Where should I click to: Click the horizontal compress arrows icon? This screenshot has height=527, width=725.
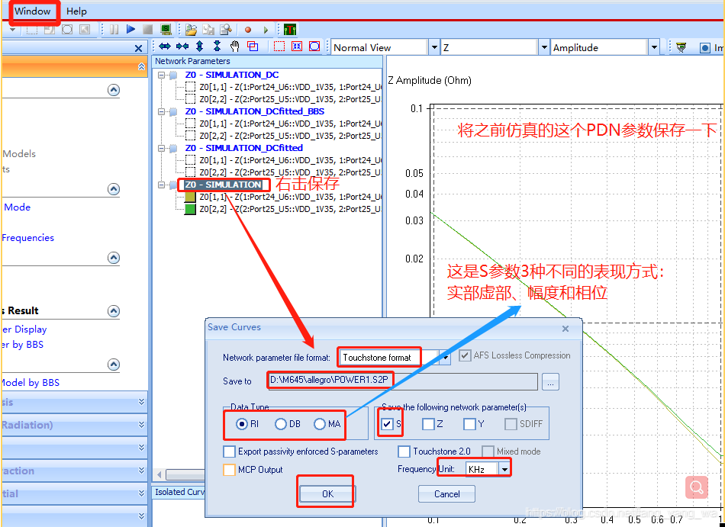(x=182, y=47)
